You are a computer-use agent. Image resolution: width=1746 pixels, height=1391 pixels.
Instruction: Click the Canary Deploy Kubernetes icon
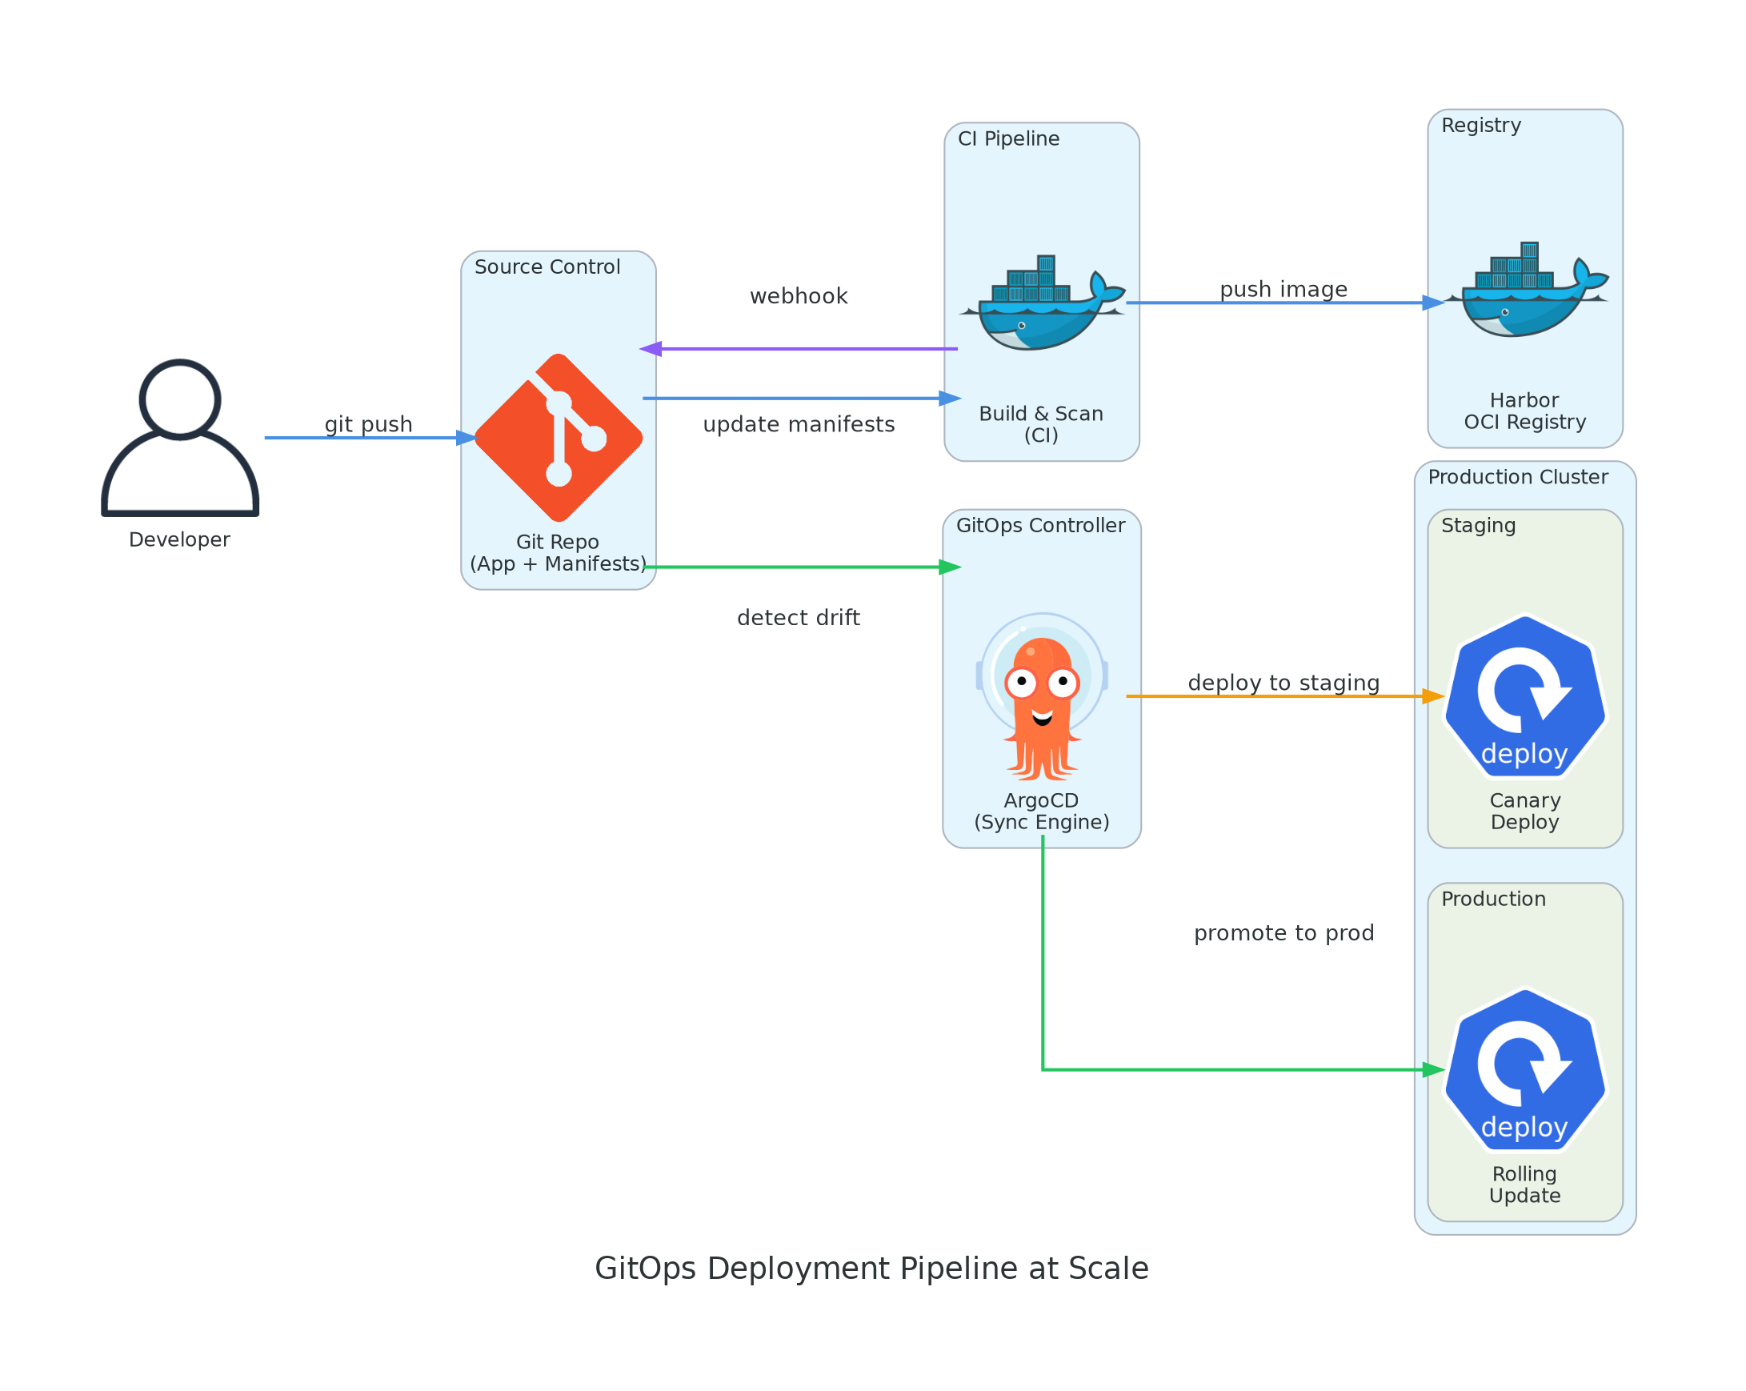tap(1526, 697)
